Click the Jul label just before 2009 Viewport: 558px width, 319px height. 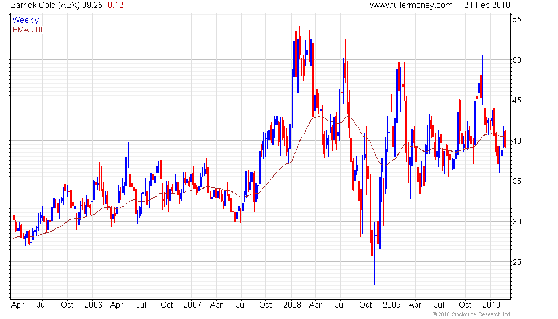340,305
